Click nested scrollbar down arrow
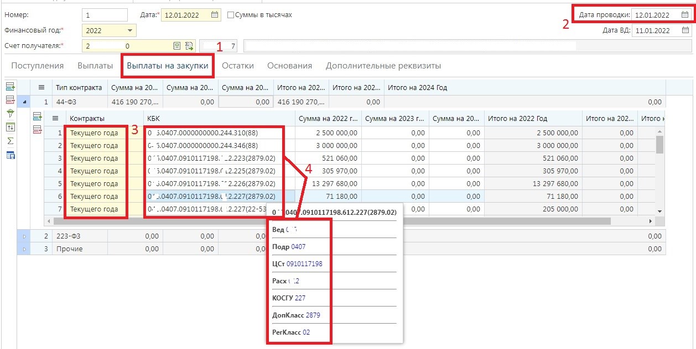Viewport: 696px width, 349px height. click(659, 211)
